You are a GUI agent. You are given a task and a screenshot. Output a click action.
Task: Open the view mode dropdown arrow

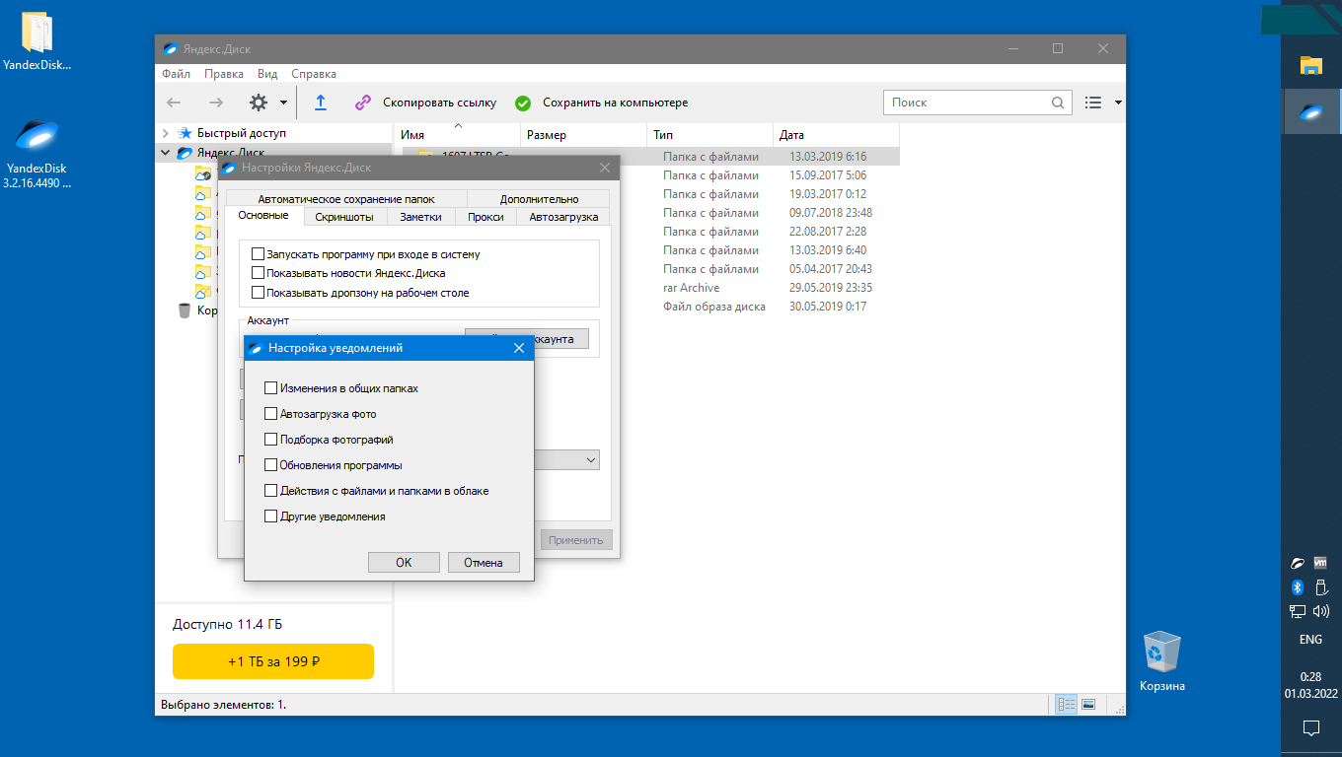[1118, 103]
